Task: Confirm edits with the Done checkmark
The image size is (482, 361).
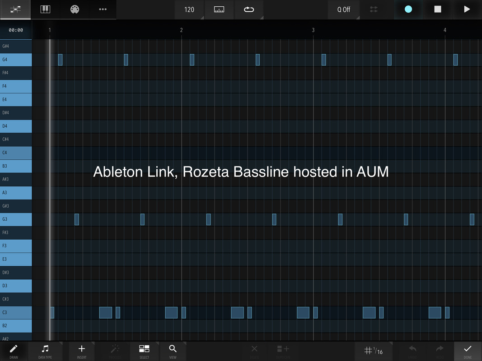Action: point(468,351)
